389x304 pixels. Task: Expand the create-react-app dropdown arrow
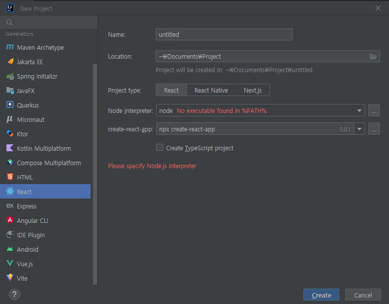(359, 129)
